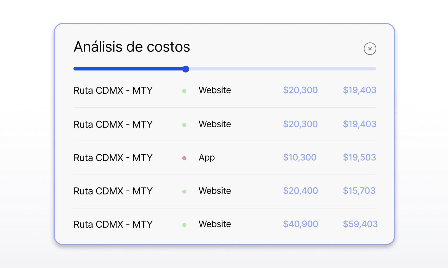The image size is (448, 268).
Task: Open the $10,300 amount
Action: [300, 157]
